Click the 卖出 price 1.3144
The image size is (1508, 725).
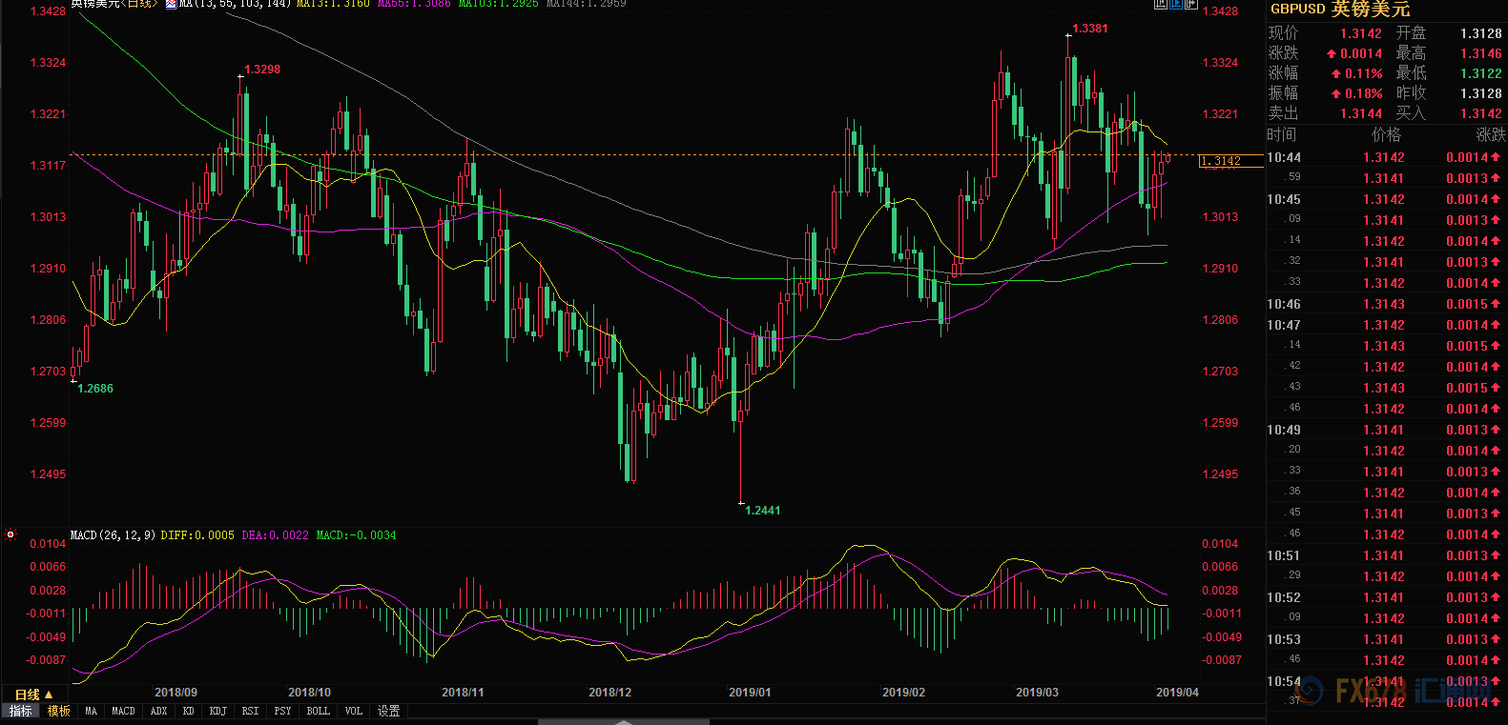(x=1360, y=113)
